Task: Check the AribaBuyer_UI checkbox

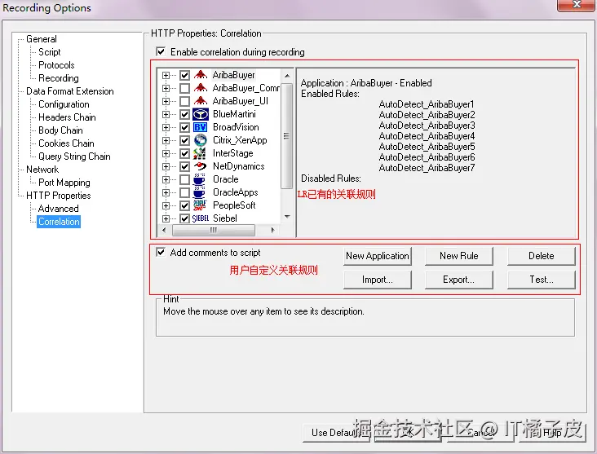Action: (184, 101)
